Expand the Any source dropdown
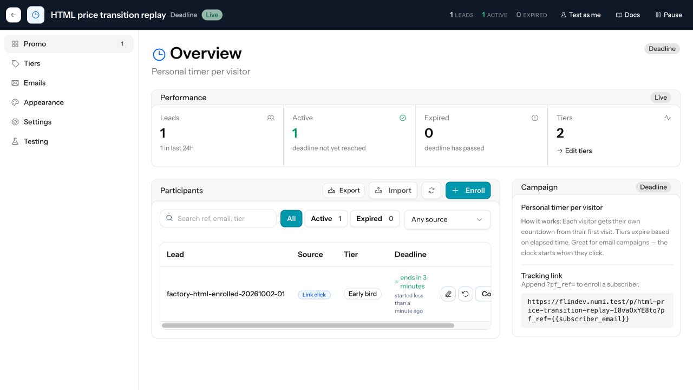693x390 pixels. click(447, 219)
